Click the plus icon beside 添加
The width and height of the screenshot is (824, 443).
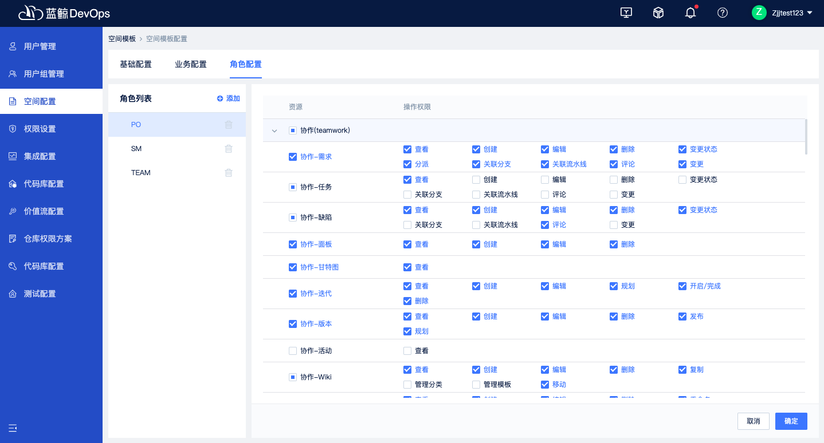[x=220, y=98]
